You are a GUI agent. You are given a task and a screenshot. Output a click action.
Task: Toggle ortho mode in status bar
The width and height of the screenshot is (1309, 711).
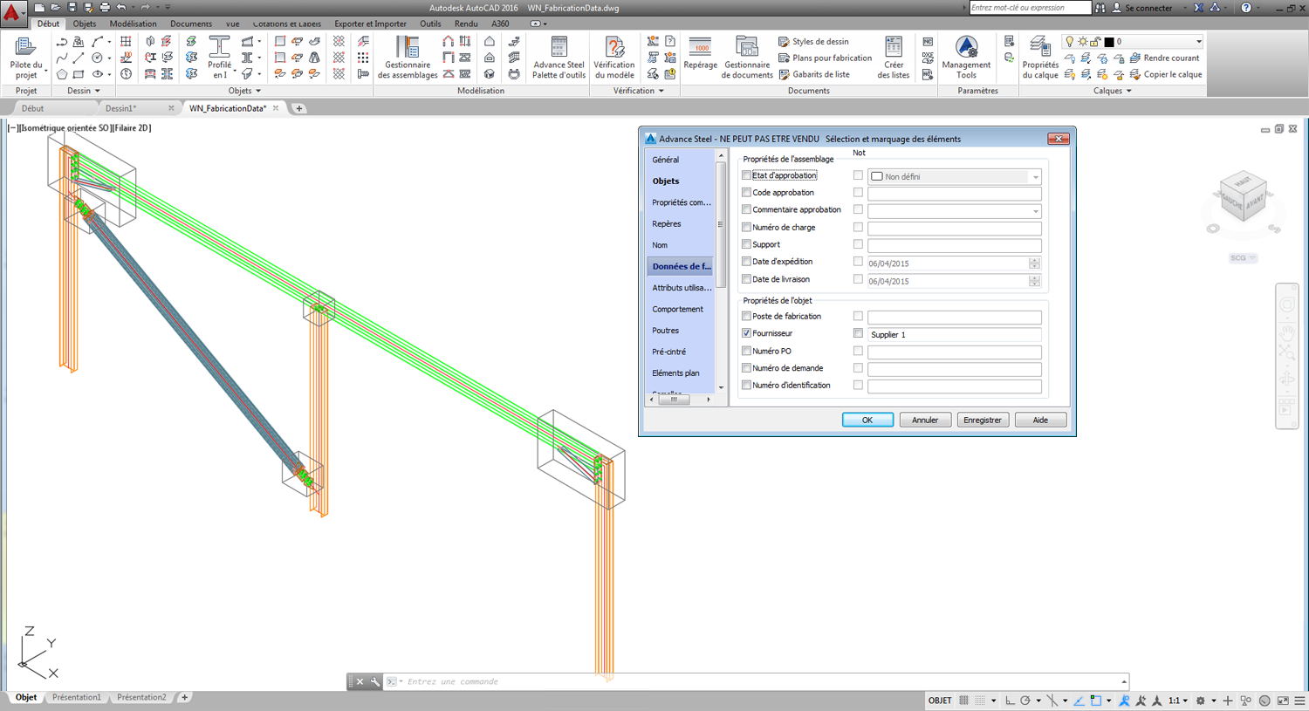coord(1010,701)
